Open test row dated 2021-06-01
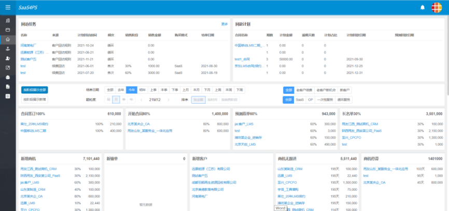The height and width of the screenshot is (211, 449). coord(23,66)
